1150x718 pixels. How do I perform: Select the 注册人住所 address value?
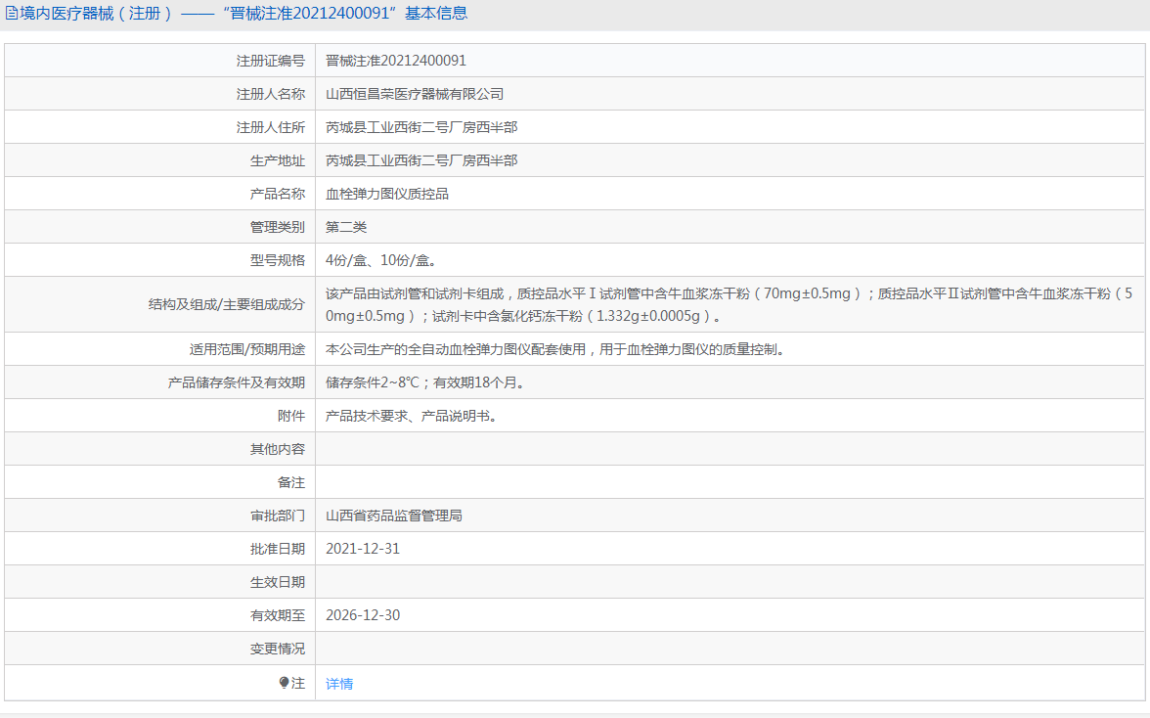[x=421, y=127]
